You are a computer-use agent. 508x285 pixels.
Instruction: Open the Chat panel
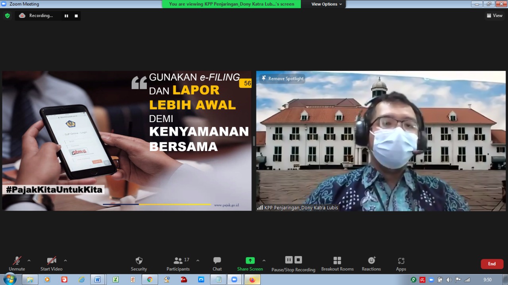tap(217, 264)
